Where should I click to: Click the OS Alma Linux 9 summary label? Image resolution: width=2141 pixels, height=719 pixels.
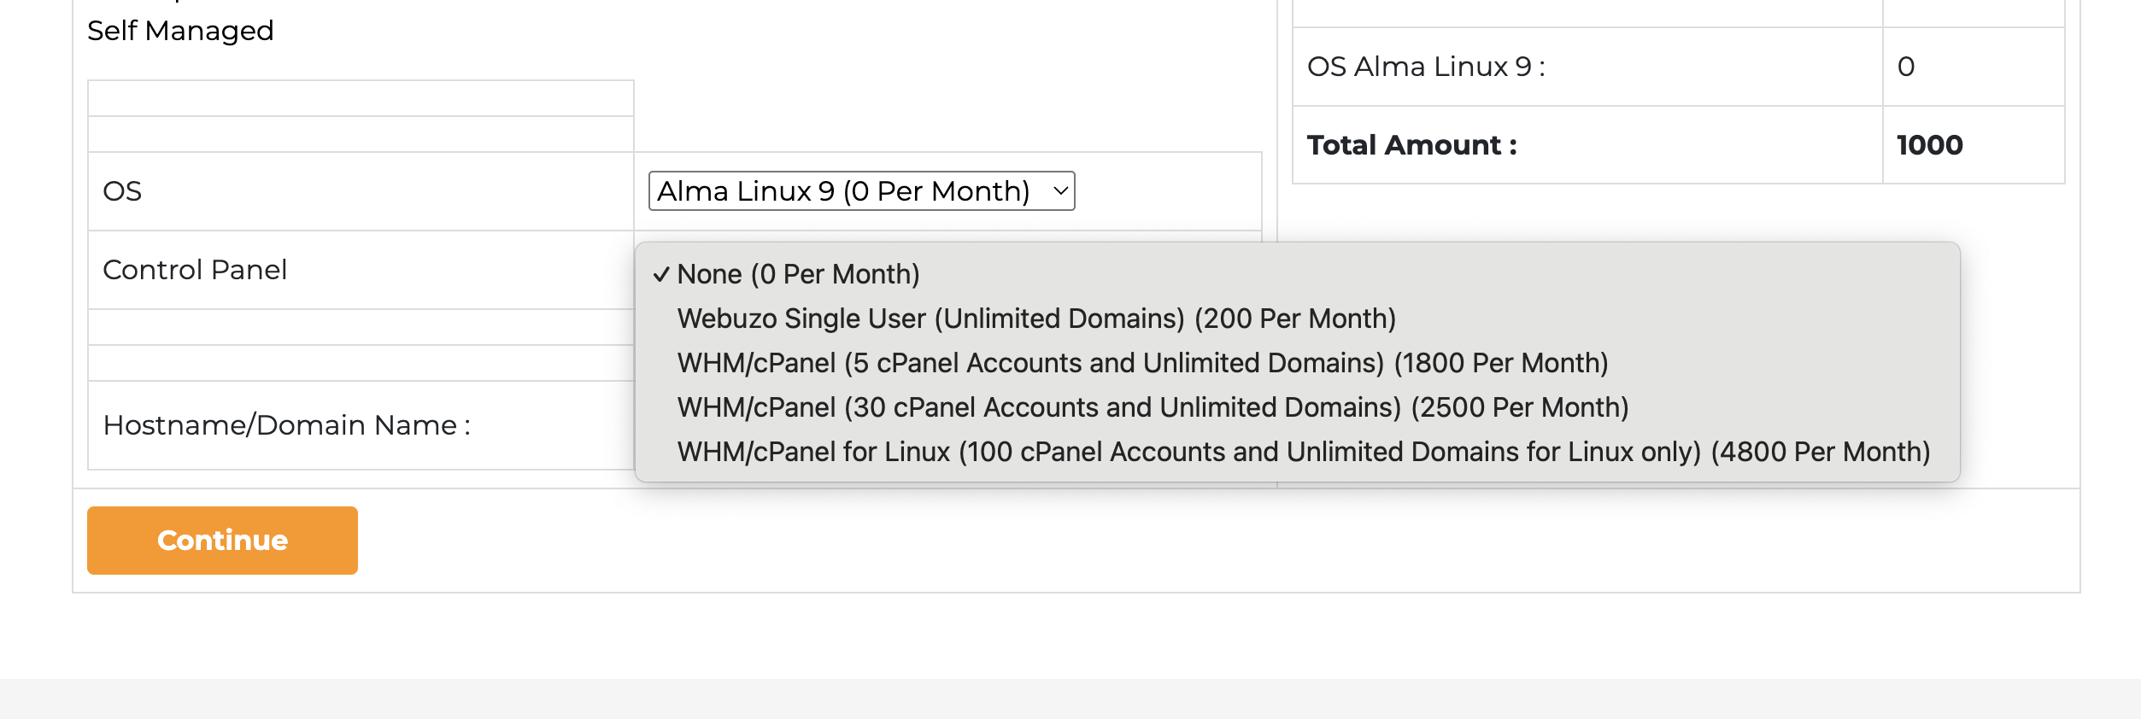click(1426, 67)
